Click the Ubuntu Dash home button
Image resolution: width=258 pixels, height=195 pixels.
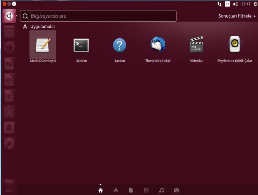pyautogui.click(x=9, y=16)
